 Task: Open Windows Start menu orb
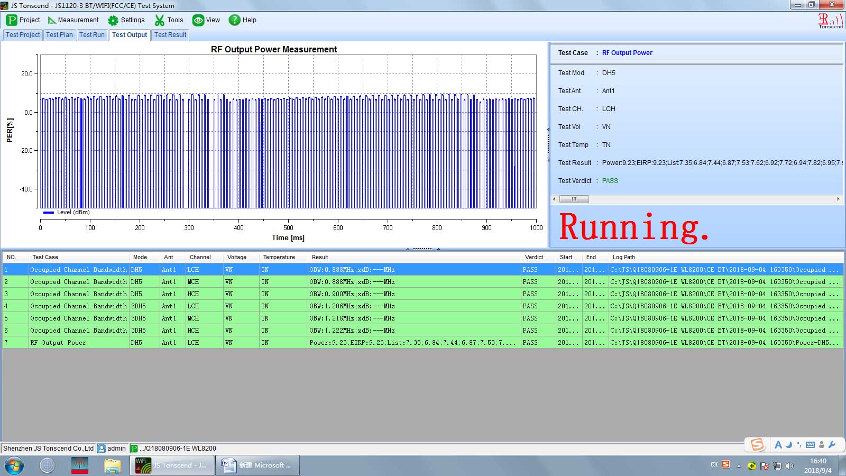(14, 465)
